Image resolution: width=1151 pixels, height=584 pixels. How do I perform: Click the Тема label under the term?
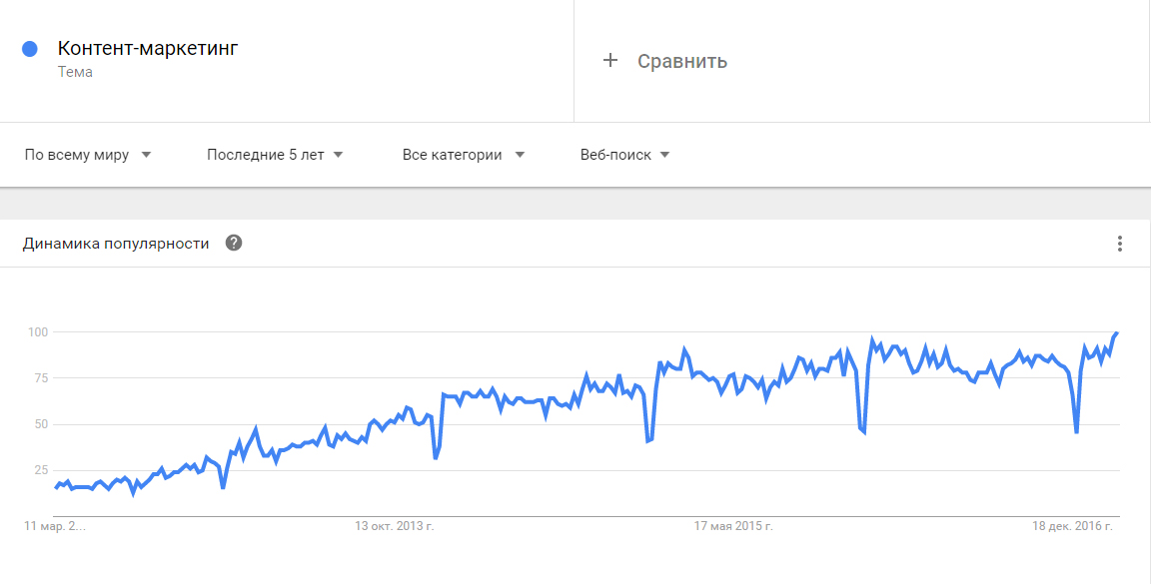click(x=75, y=72)
